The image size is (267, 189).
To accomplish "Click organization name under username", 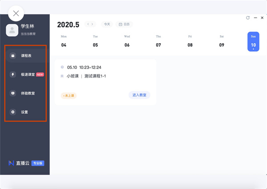I will pos(28,34).
